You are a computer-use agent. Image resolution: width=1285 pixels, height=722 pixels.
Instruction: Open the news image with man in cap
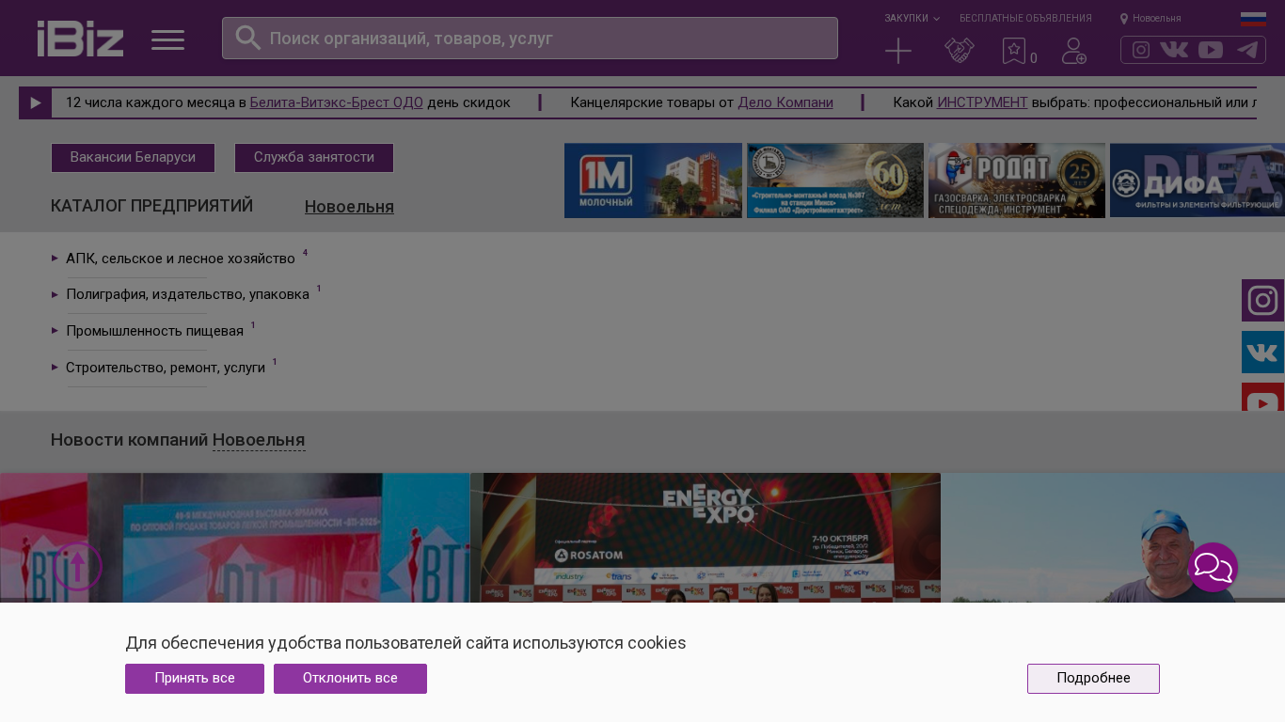(1113, 538)
